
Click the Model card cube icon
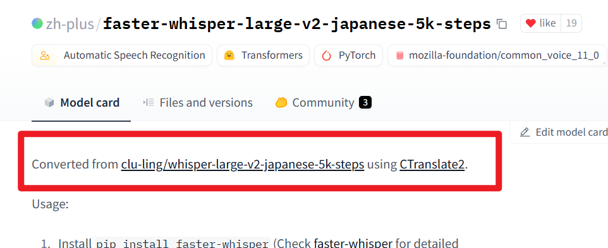point(49,102)
